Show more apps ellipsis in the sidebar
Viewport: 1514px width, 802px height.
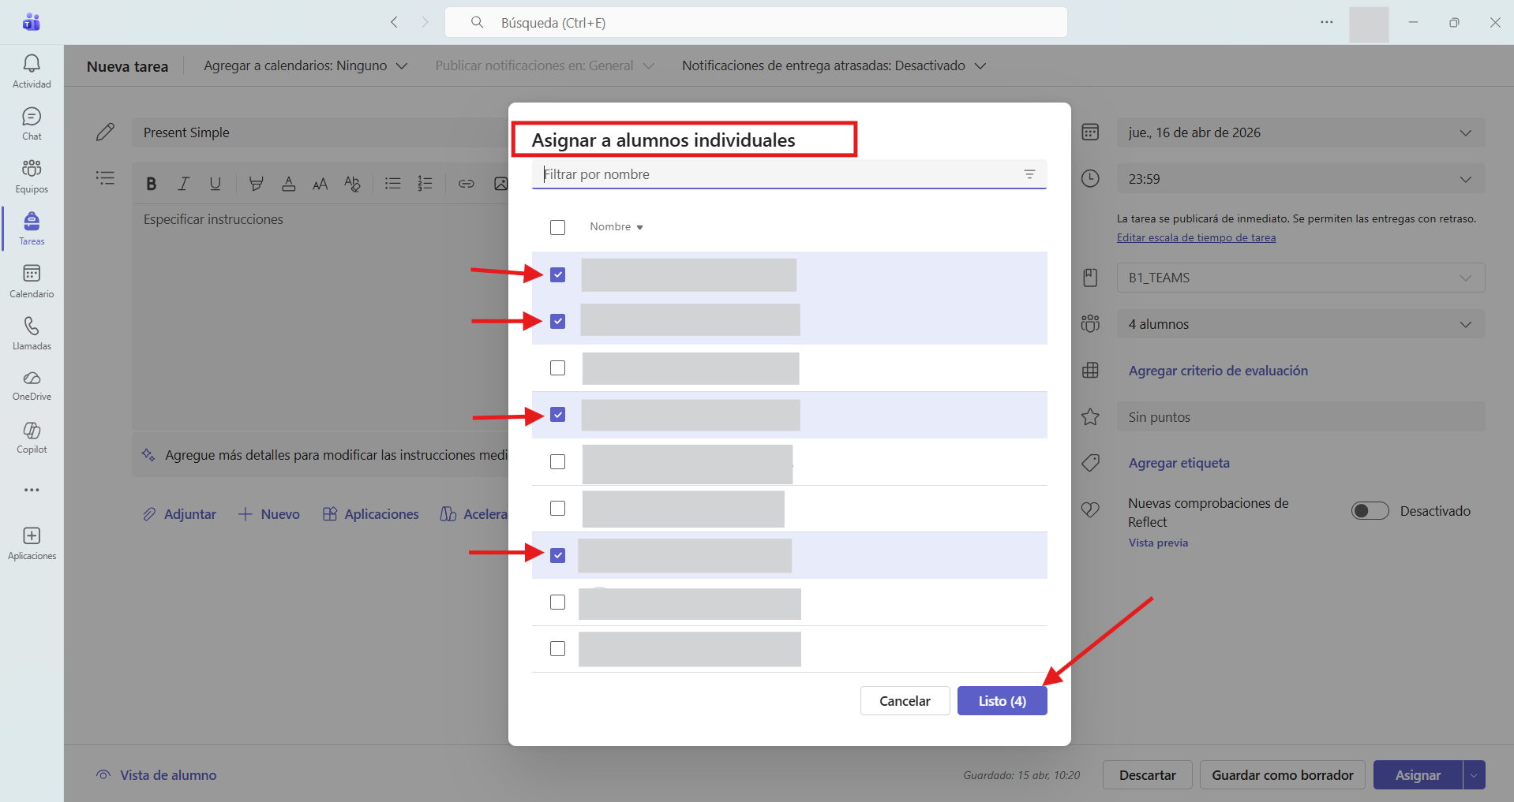[32, 490]
